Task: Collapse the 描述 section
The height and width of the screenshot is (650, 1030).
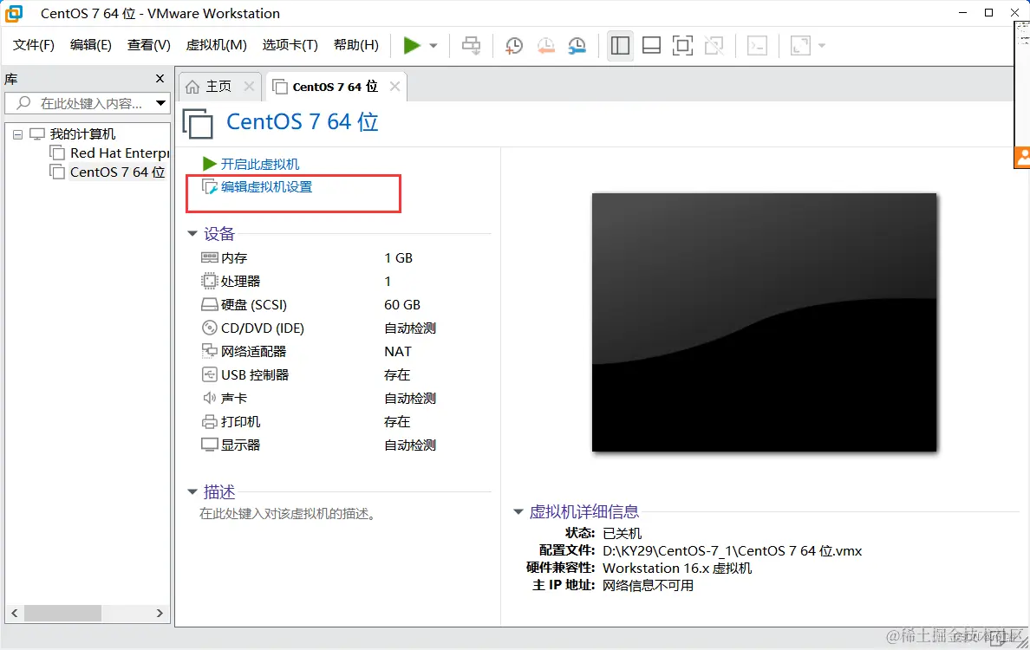Action: coord(192,491)
